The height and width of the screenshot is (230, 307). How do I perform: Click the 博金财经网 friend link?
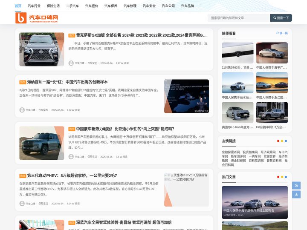(238, 161)
